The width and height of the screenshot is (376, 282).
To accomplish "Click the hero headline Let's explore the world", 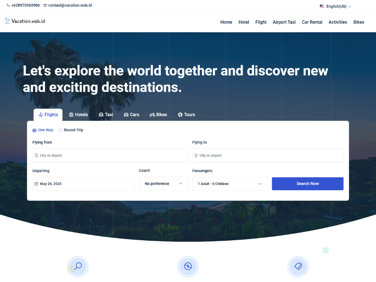I will [175, 79].
